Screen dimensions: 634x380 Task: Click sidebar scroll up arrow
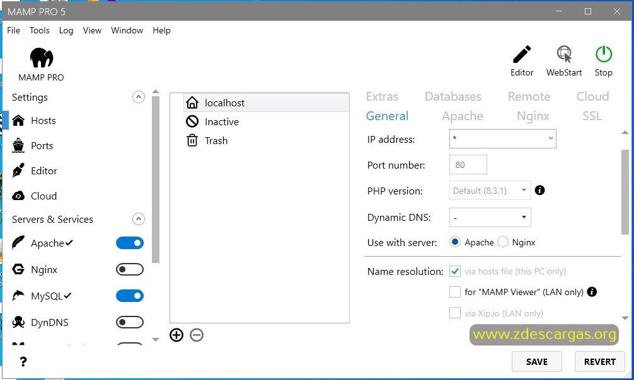[156, 92]
